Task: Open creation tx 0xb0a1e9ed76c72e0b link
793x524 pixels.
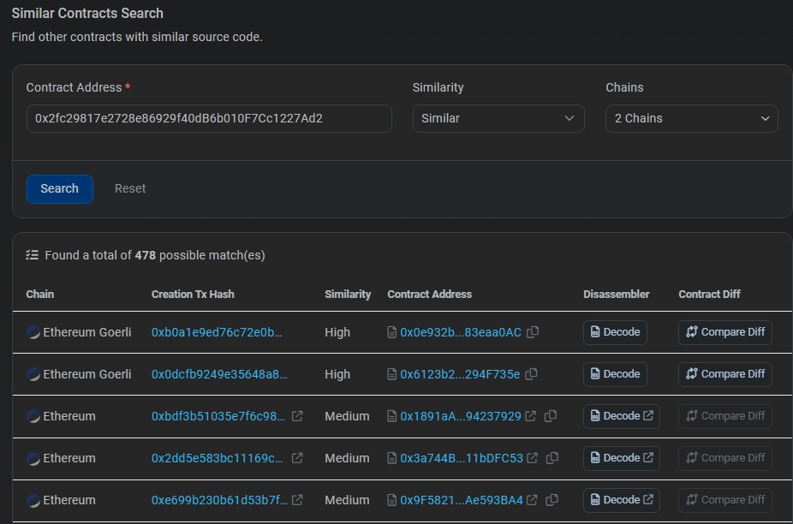Action: pos(217,332)
